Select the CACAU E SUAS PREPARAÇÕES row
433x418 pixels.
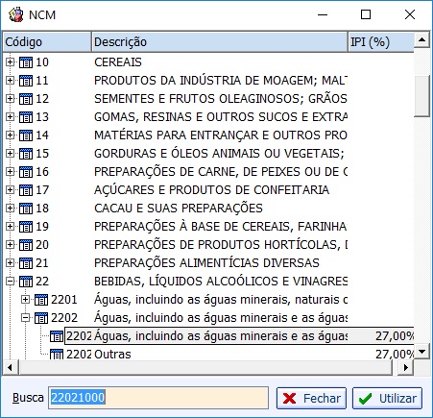tap(208, 209)
